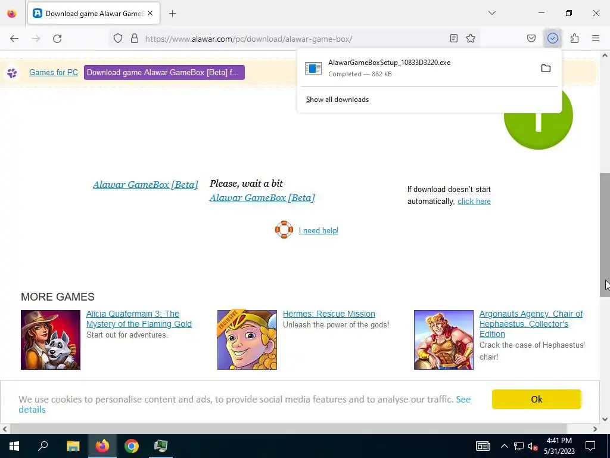Click the lifebuoy help icon
This screenshot has height=458, width=610.
click(284, 230)
